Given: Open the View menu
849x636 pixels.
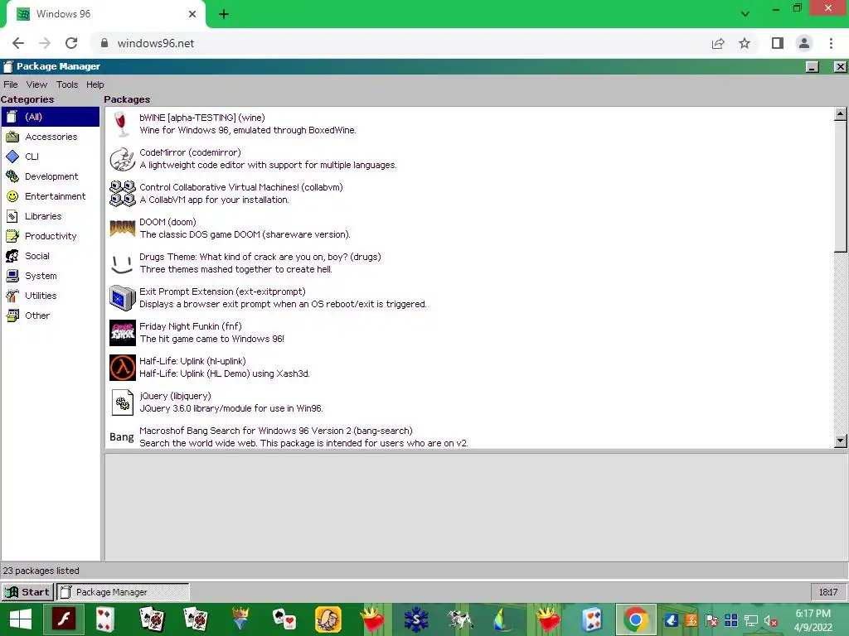Looking at the screenshot, I should 36,84.
